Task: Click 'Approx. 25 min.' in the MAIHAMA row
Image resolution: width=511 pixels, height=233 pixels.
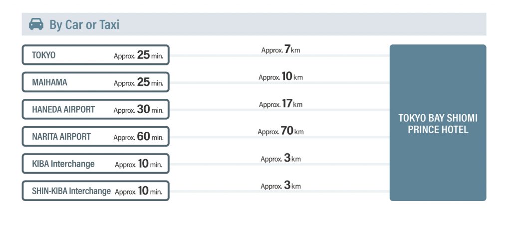Action: 139,82
